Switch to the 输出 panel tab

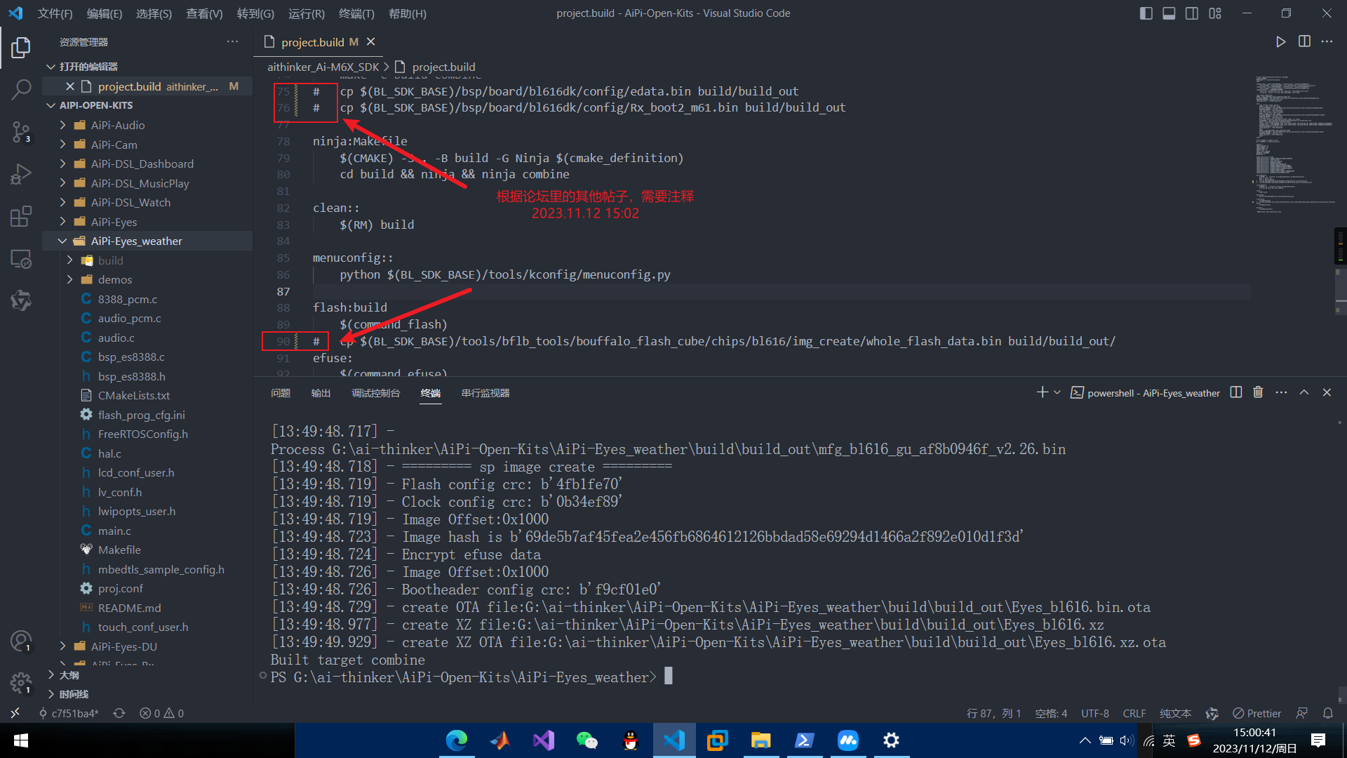click(x=321, y=393)
